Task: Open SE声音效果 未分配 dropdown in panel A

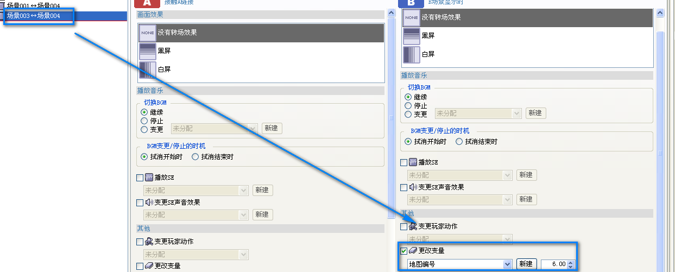Action: pos(196,214)
